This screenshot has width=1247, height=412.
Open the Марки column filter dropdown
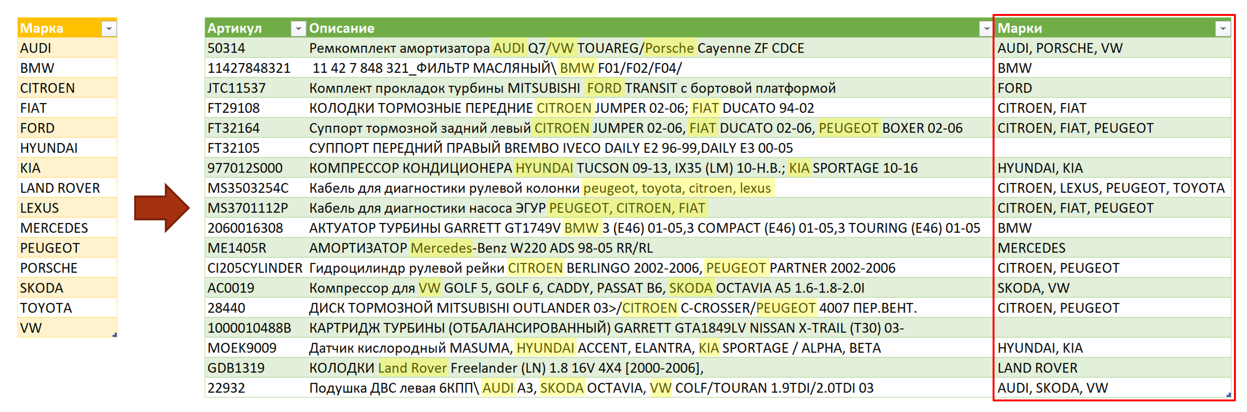pos(1223,29)
